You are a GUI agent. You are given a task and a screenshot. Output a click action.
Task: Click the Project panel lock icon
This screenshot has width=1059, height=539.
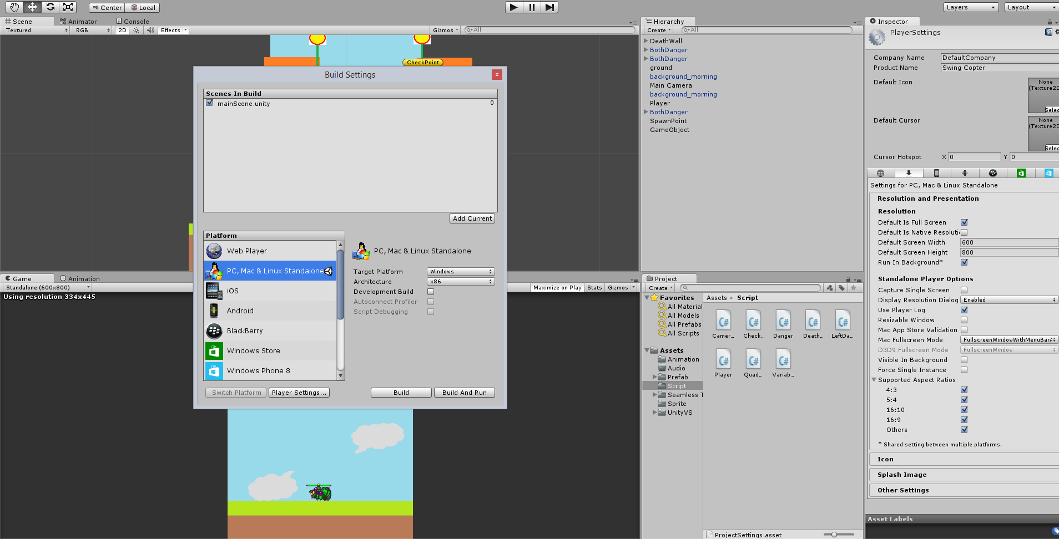[848, 279]
